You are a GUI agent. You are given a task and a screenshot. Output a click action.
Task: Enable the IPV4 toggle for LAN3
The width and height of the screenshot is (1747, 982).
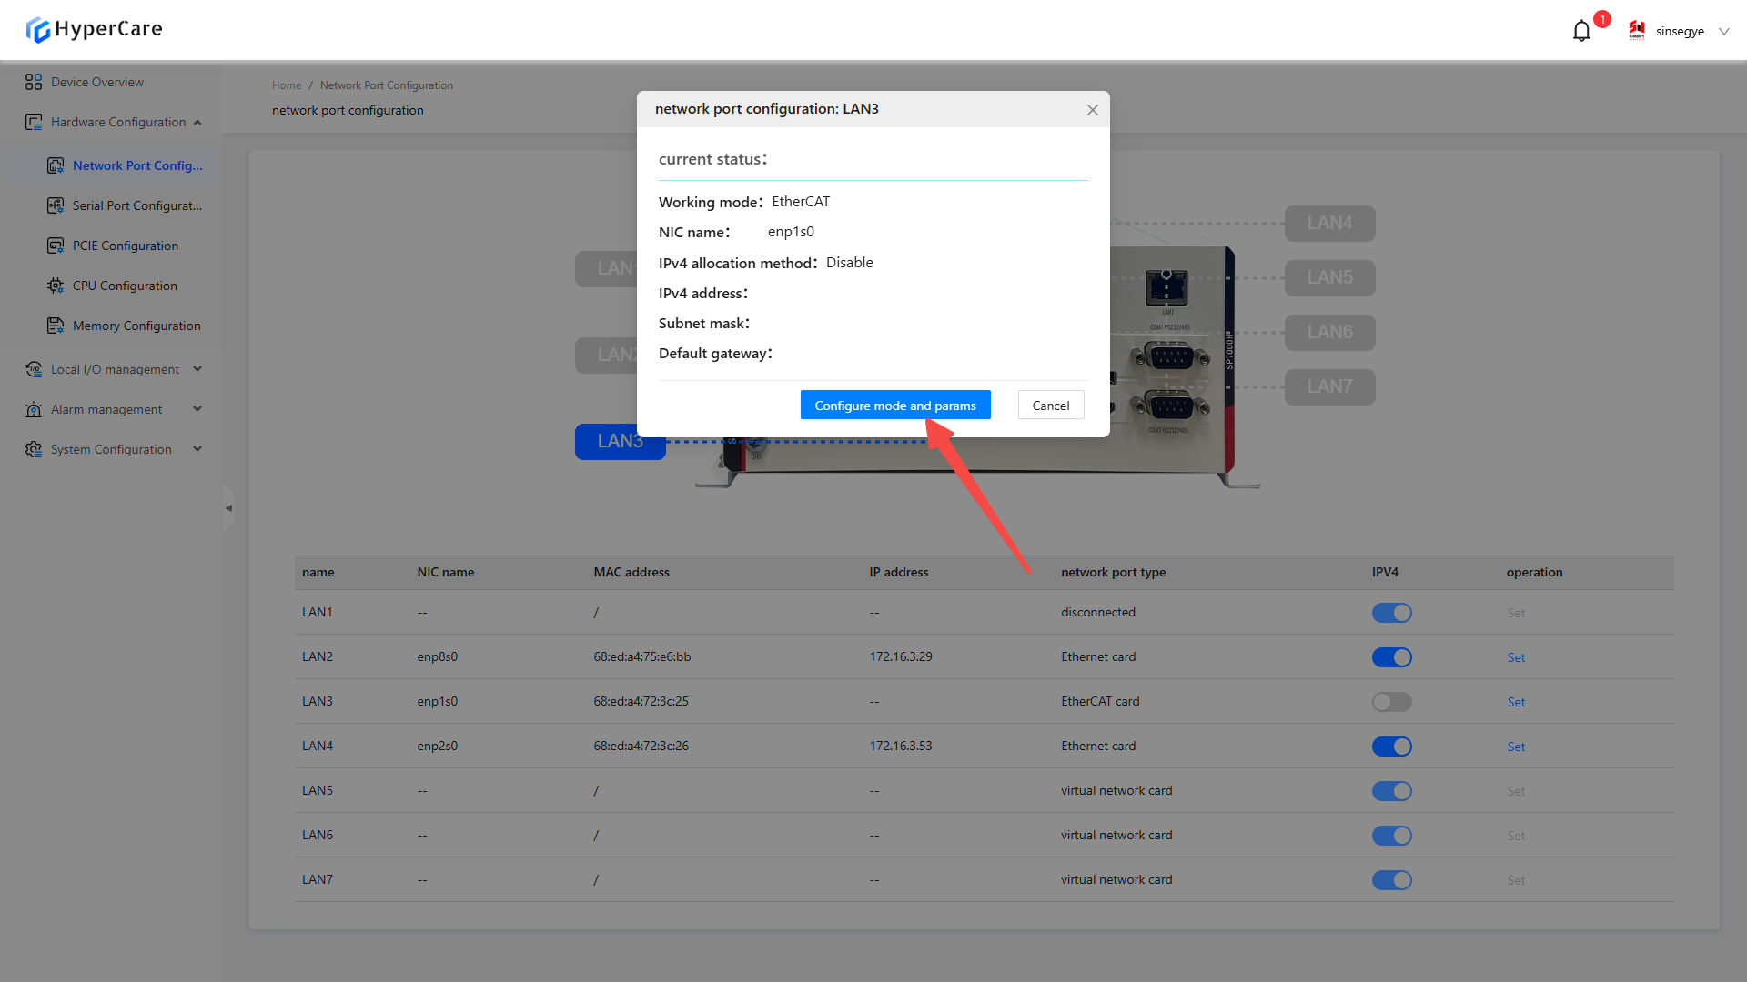1391,702
